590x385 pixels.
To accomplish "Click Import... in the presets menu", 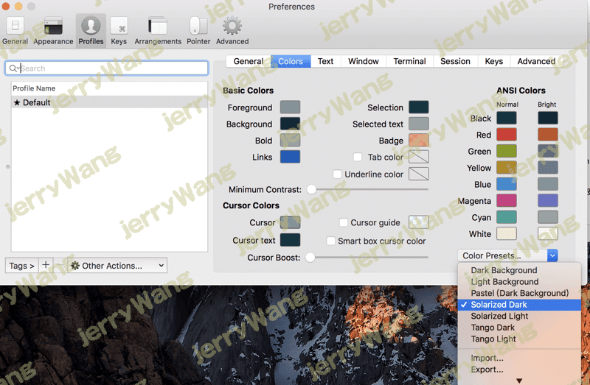I will click(487, 358).
